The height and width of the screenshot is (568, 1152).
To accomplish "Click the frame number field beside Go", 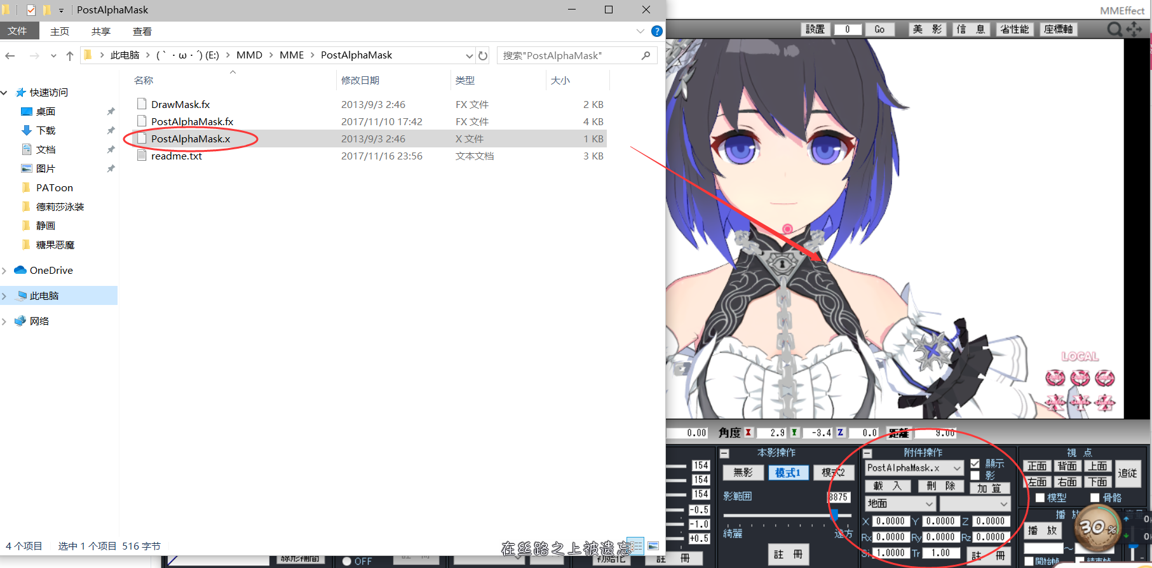I will (847, 29).
